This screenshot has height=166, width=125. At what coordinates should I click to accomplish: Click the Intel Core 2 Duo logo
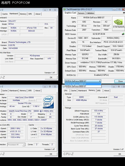(48, 102)
